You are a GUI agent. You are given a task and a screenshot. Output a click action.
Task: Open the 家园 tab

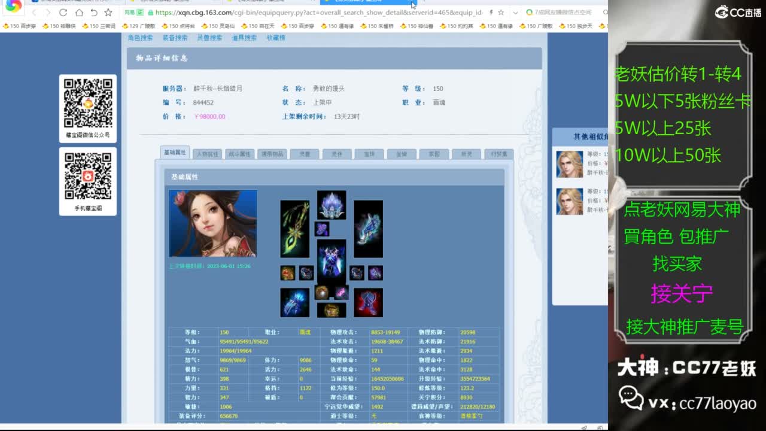pyautogui.click(x=434, y=154)
